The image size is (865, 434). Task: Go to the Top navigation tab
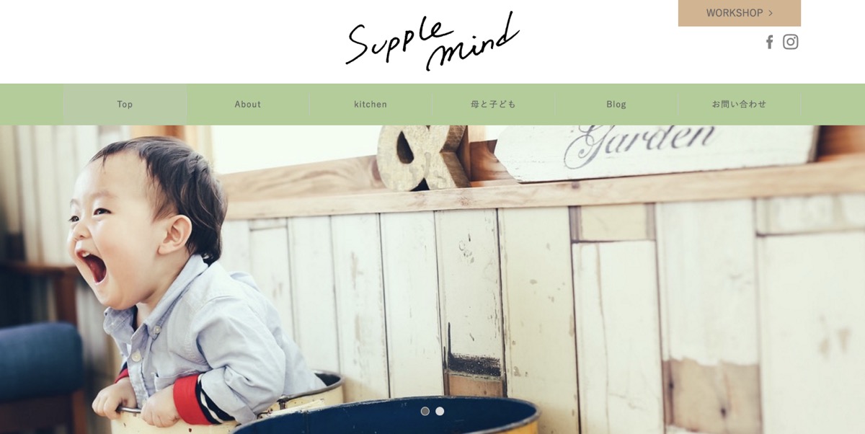coord(125,105)
